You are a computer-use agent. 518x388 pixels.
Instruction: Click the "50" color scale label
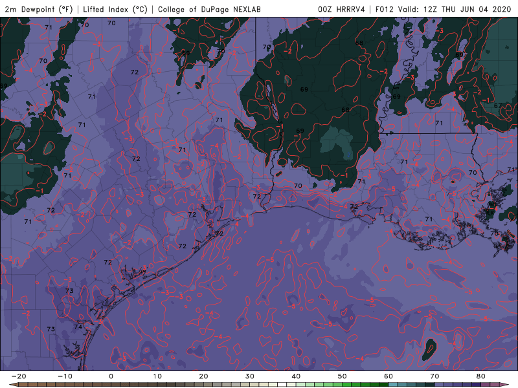343,376
